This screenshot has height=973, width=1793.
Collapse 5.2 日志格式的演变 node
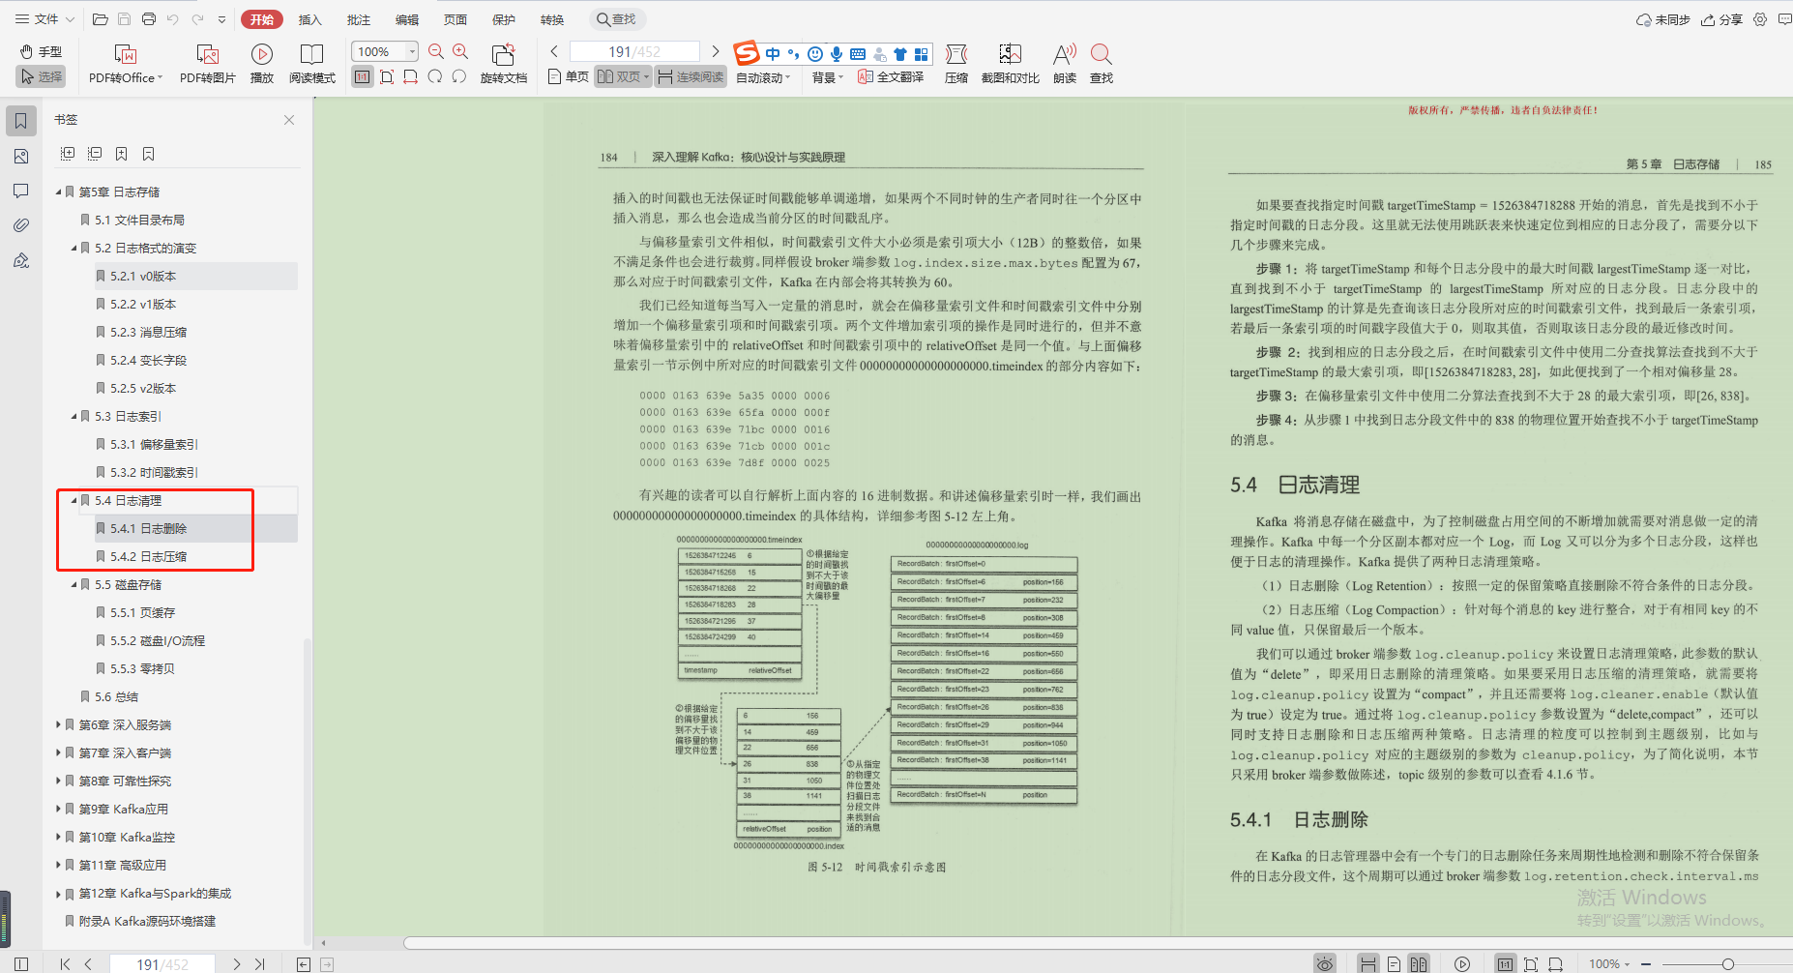73,249
